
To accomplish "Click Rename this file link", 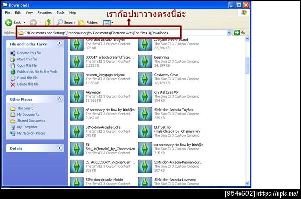I will pos(29,53).
